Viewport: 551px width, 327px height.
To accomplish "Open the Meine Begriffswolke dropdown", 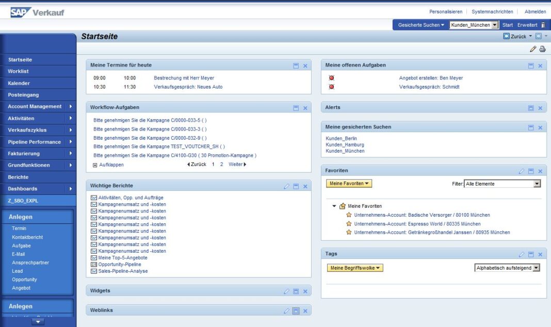I will click(355, 268).
